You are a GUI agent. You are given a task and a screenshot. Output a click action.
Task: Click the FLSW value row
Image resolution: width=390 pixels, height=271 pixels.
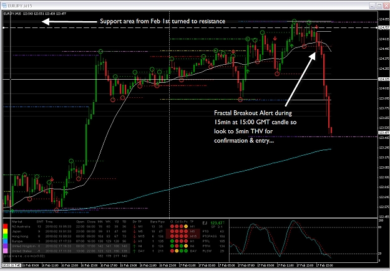pyautogui.click(x=213, y=251)
